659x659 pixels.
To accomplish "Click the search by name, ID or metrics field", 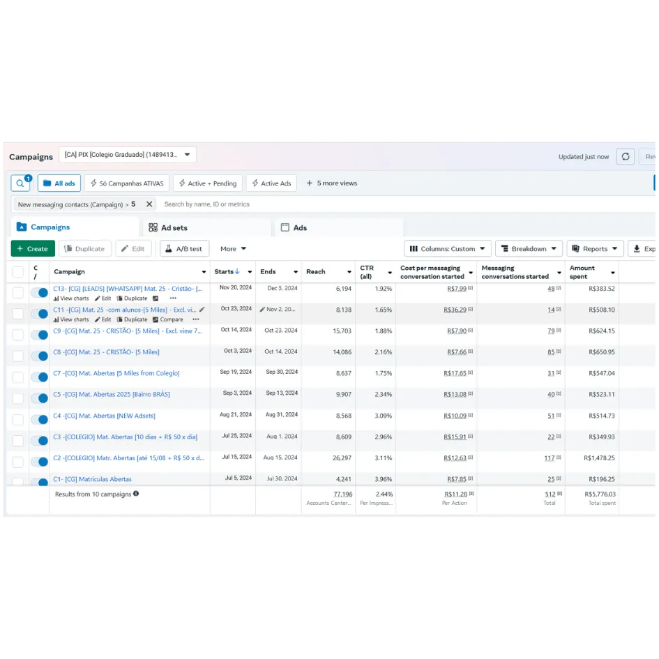I will 207,204.
